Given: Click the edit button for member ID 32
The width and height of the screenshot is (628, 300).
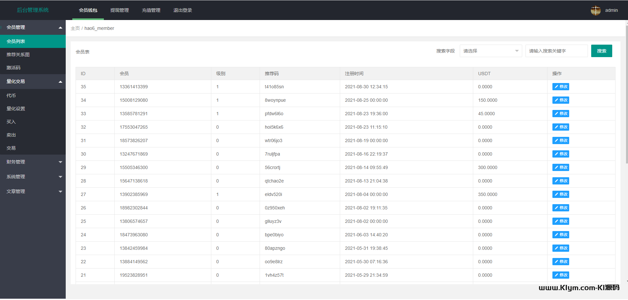Looking at the screenshot, I should [x=560, y=127].
